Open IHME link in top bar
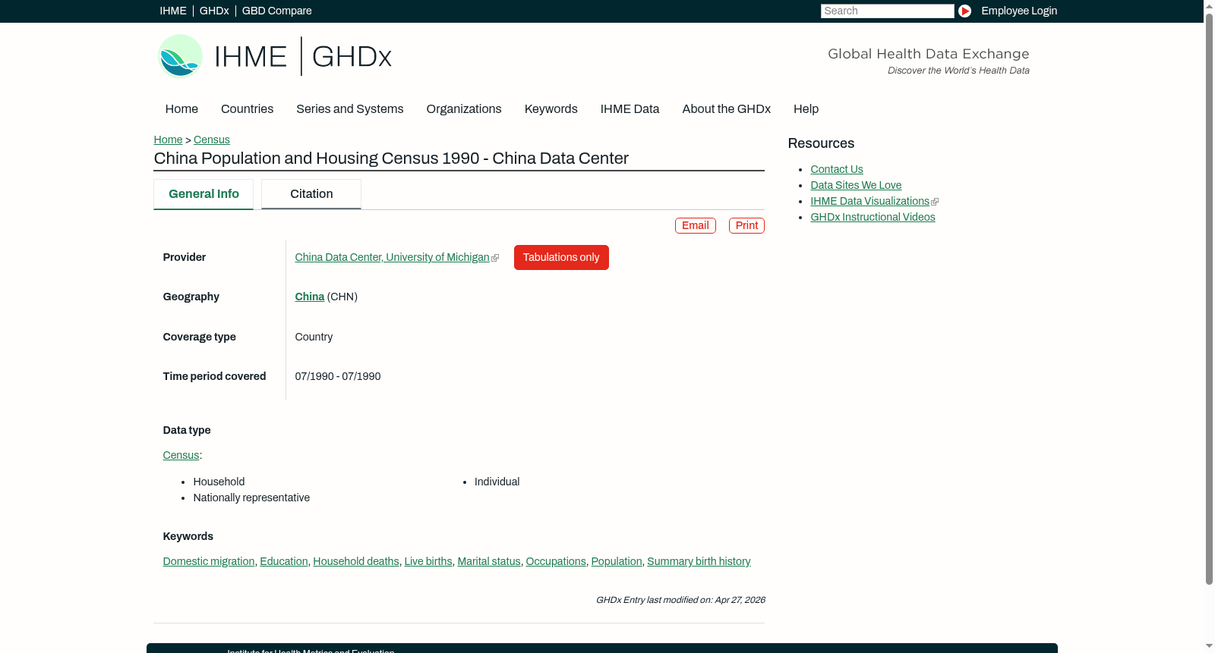The width and height of the screenshot is (1215, 653). [173, 11]
